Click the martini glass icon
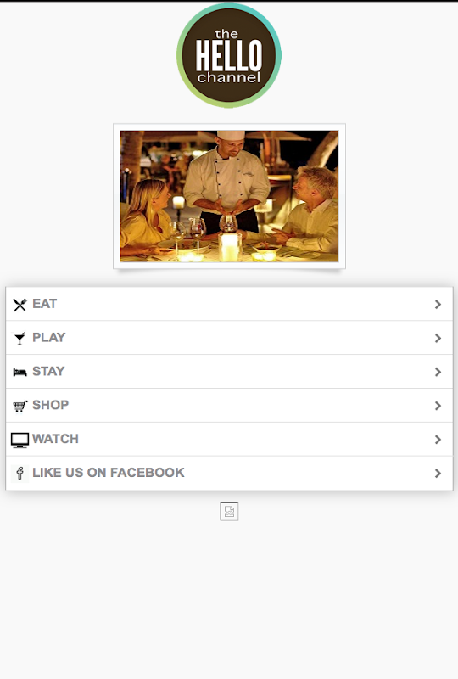 coord(20,338)
